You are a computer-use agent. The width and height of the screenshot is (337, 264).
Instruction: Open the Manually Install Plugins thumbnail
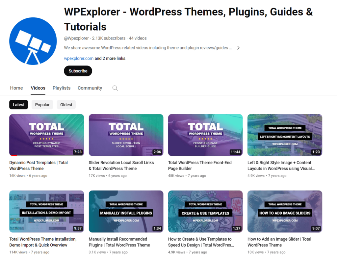126,211
